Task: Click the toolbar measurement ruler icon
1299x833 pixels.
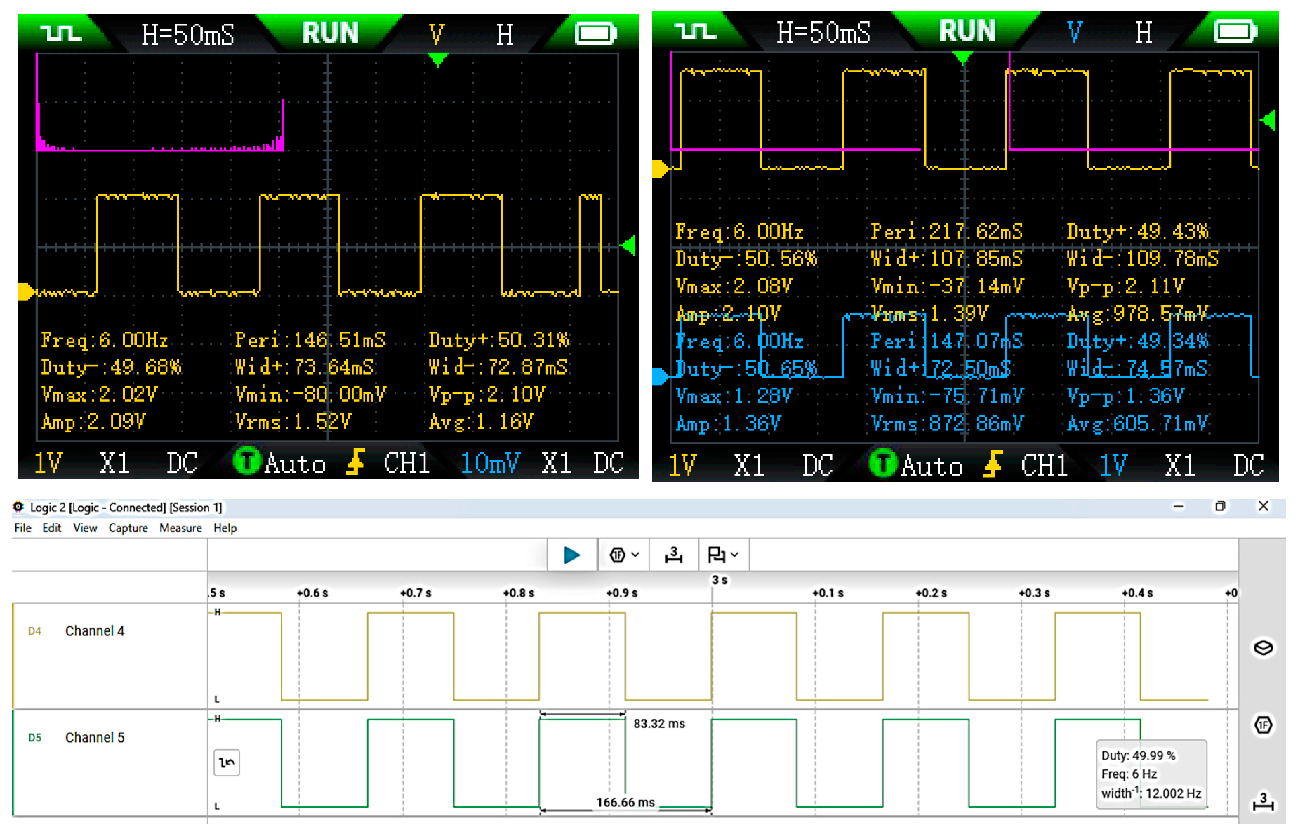Action: click(674, 555)
